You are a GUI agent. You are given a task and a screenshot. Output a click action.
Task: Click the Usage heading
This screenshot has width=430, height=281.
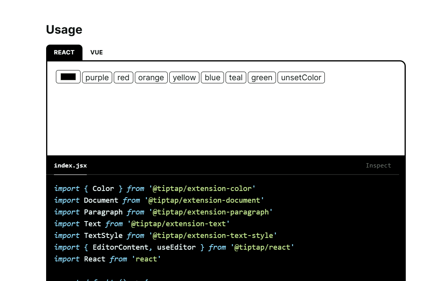click(x=64, y=29)
